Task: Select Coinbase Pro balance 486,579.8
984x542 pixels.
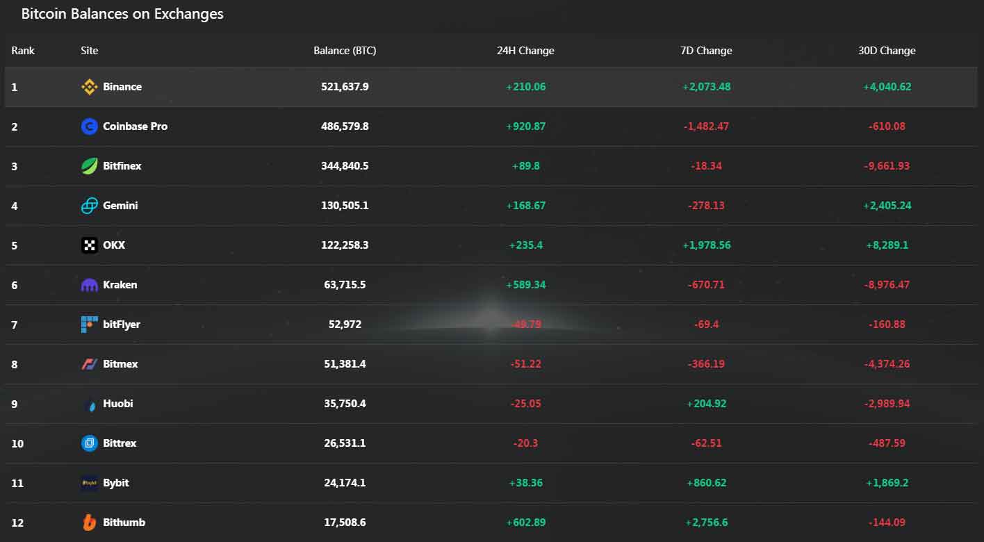Action: coord(345,126)
